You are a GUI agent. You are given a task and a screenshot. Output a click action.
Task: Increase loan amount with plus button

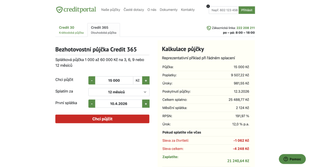(x=146, y=80)
